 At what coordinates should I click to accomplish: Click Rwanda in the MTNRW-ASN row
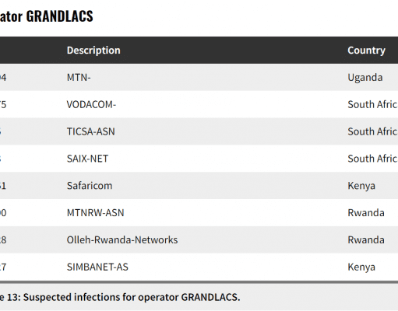coord(366,213)
